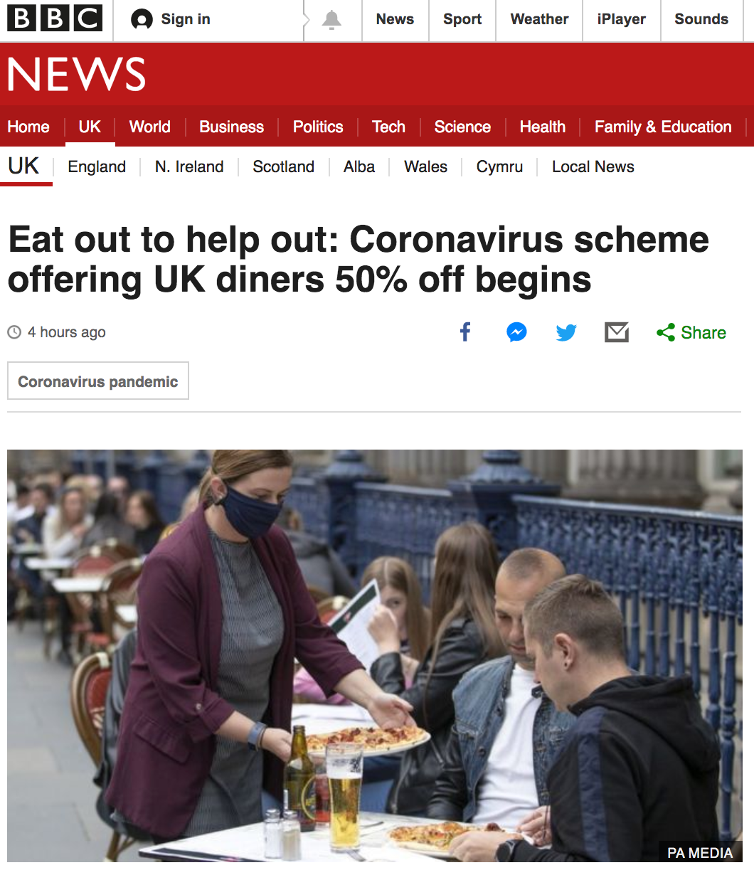Select the Business news tab
This screenshot has height=875, width=754.
click(231, 127)
